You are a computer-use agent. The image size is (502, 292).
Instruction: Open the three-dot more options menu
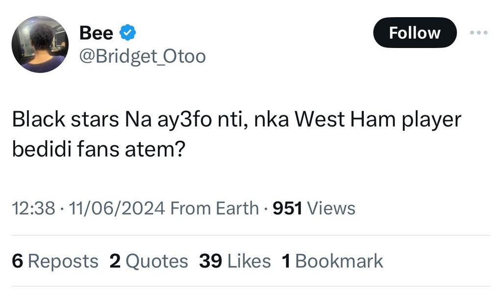pos(478,33)
